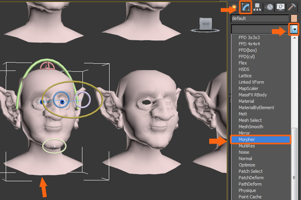Select FFD(cyl) modifier
Viewport: 301px width, 200px height.
246,56
